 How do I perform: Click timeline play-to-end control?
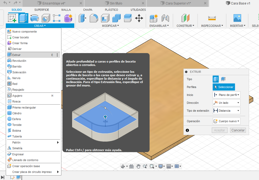pyautogui.click(x=2, y=178)
